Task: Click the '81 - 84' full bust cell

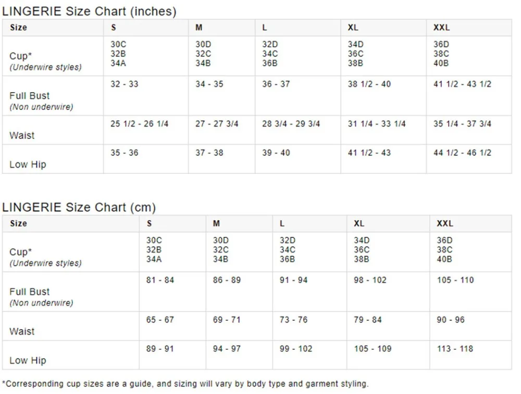Action: (x=160, y=280)
